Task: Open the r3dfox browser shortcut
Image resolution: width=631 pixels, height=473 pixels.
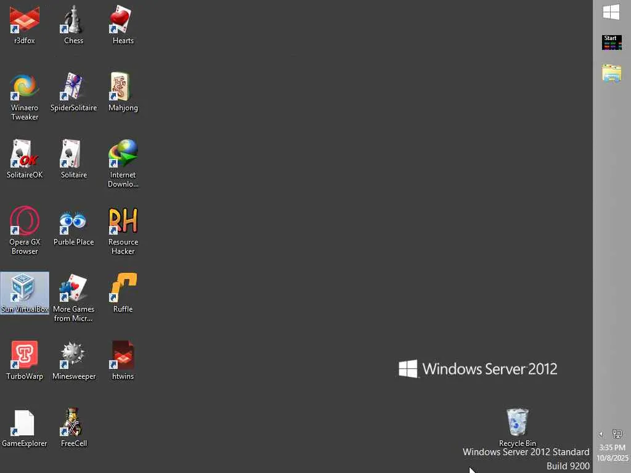Action: tap(25, 25)
